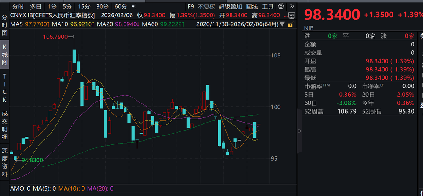Click date range 2020/11/30-2026/02/06 link

click(x=237, y=24)
